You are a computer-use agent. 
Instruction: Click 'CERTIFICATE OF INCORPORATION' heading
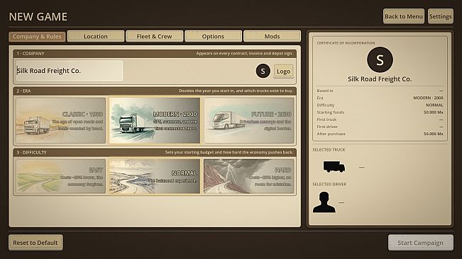point(346,43)
